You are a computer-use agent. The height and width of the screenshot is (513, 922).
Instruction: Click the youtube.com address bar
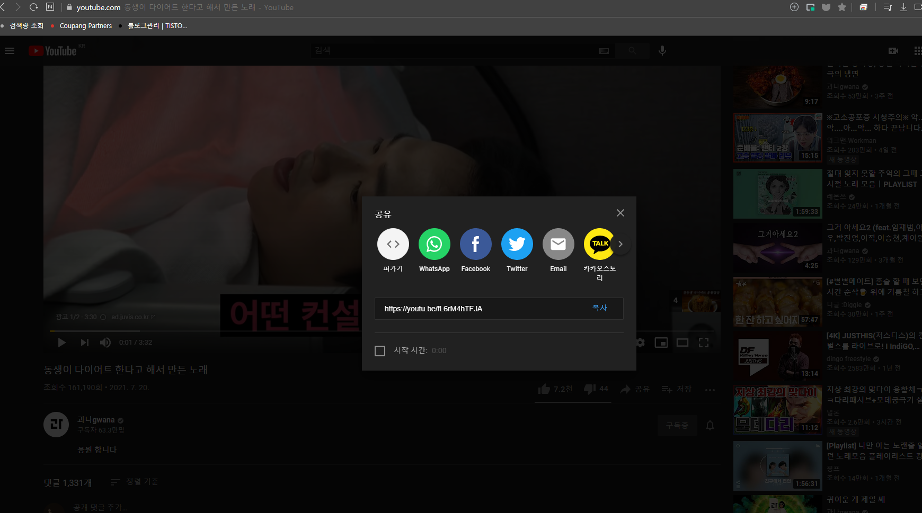[99, 7]
